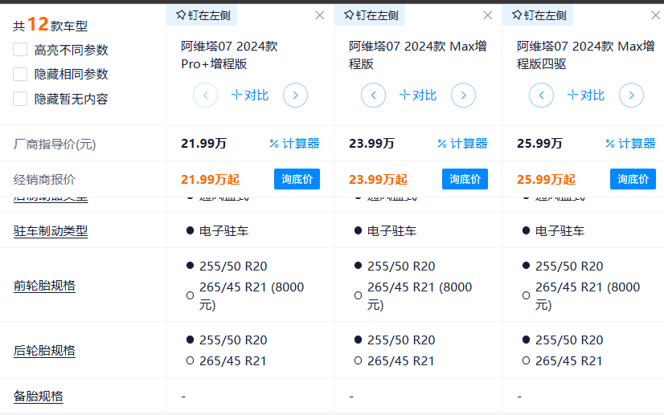
Task: Click 经销商报价 row label
Action: point(44,179)
